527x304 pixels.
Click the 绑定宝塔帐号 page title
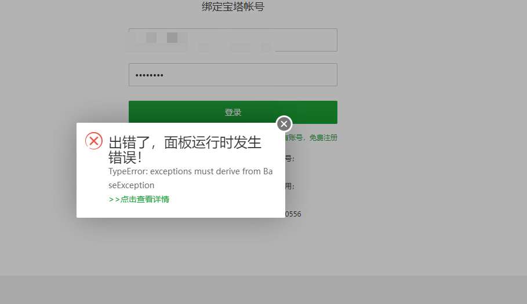(x=233, y=6)
